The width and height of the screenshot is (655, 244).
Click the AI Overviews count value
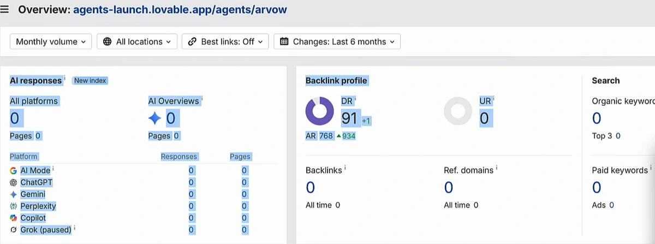point(170,118)
